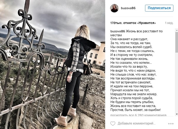
Task: Open the three-dots more options menu
Action: [x=171, y=124]
